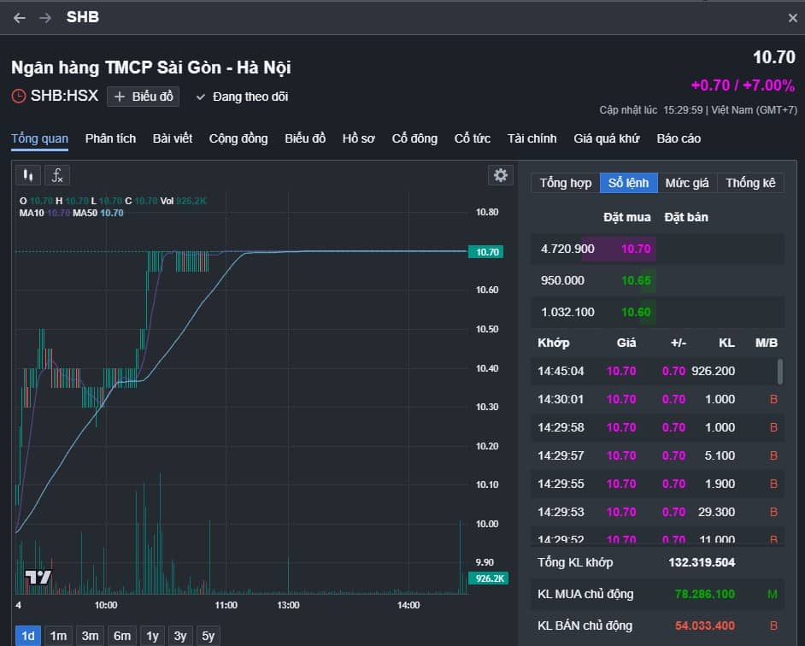
Task: Select the 14:30:01 matched trade row
Action: click(657, 399)
